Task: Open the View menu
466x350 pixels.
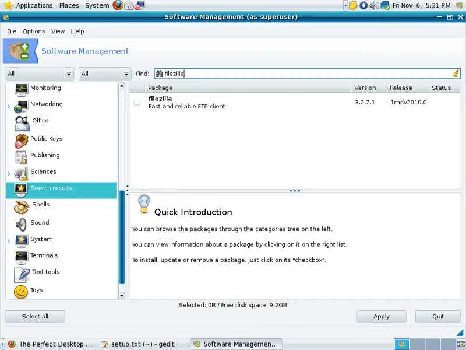Action: (58, 32)
